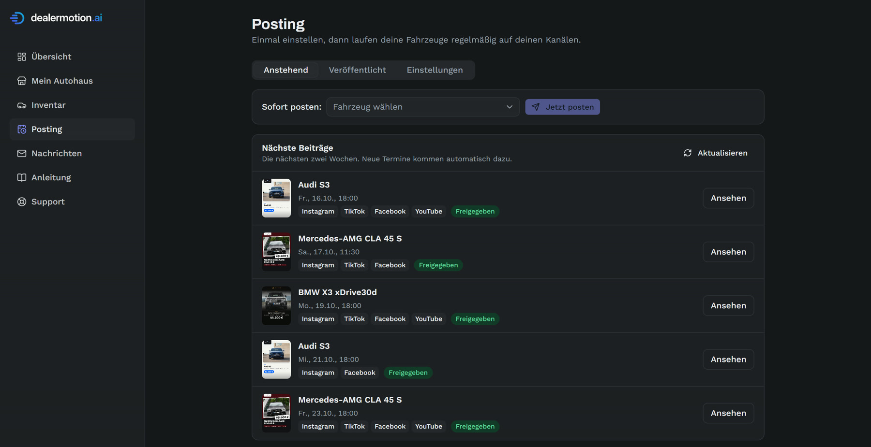Screen dimensions: 871x447
Task: Open the Fahrzeug wählen dropdown
Action: 423,107
